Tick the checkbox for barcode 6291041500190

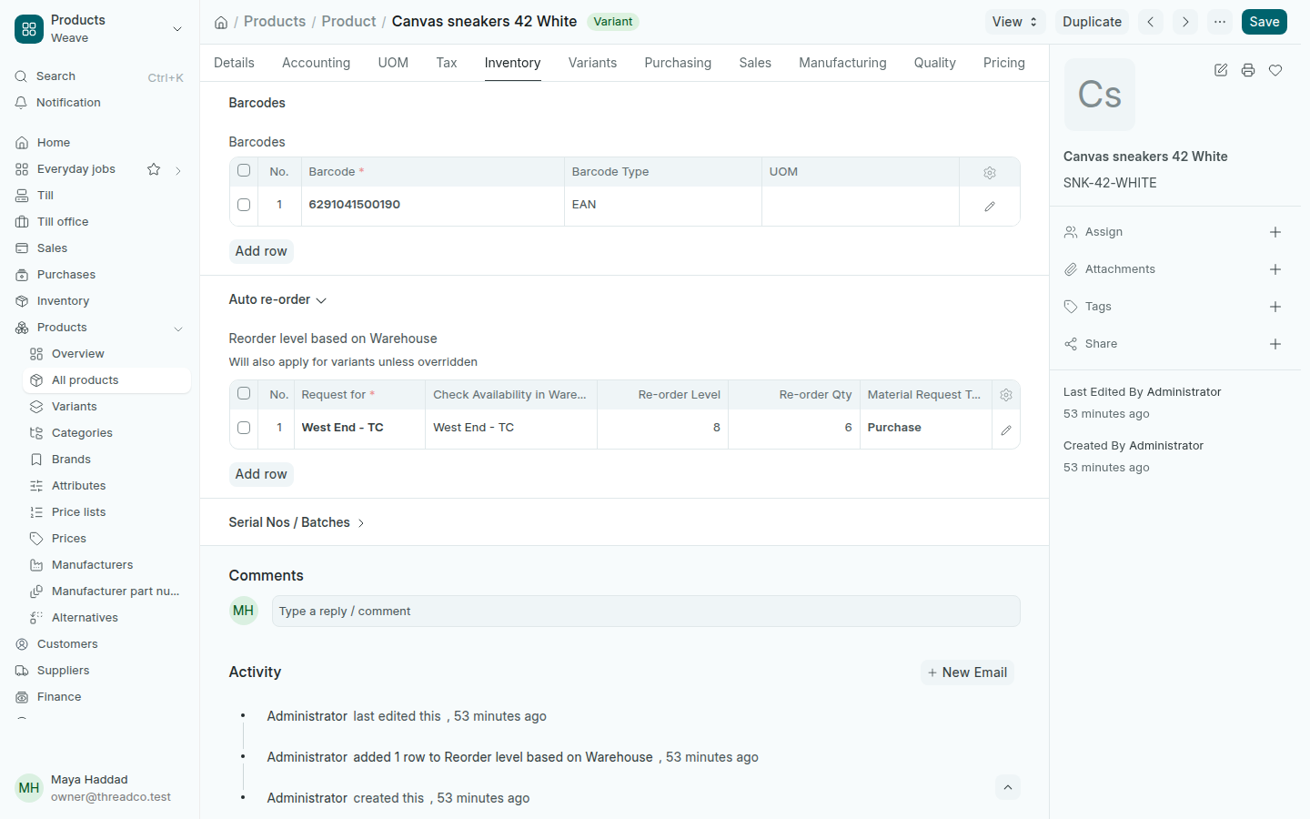pyautogui.click(x=244, y=205)
